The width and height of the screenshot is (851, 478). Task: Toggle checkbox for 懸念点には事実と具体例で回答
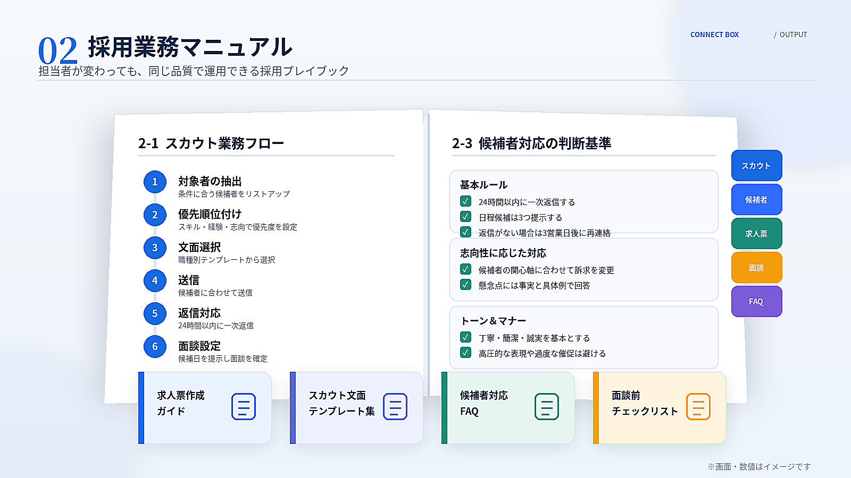(x=465, y=285)
